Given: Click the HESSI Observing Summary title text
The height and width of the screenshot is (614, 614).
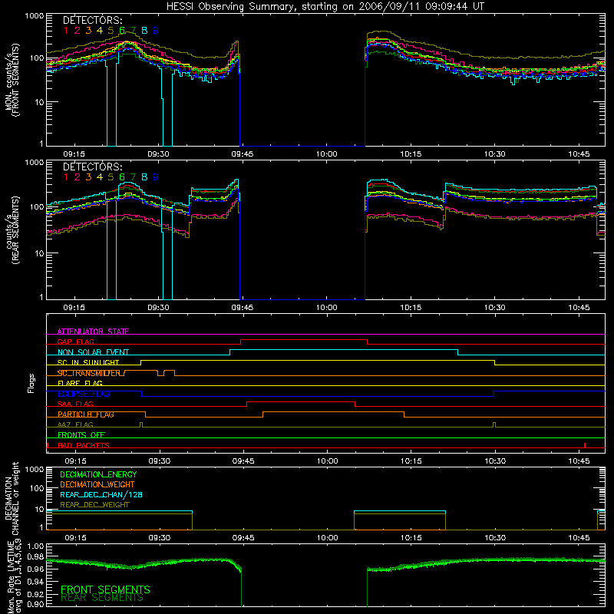Looking at the screenshot, I should click(325, 7).
